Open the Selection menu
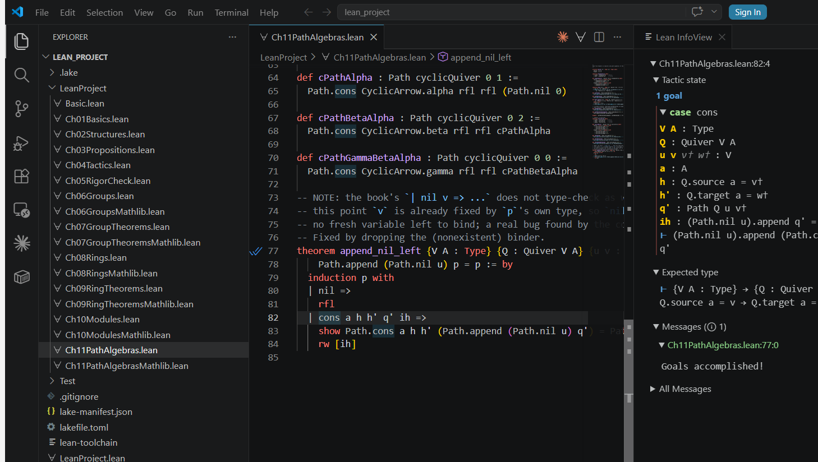The image size is (818, 462). point(104,12)
